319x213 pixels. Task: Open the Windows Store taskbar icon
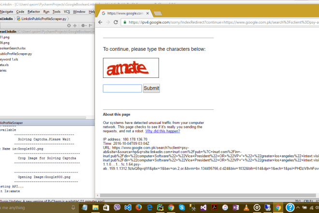coord(106,208)
